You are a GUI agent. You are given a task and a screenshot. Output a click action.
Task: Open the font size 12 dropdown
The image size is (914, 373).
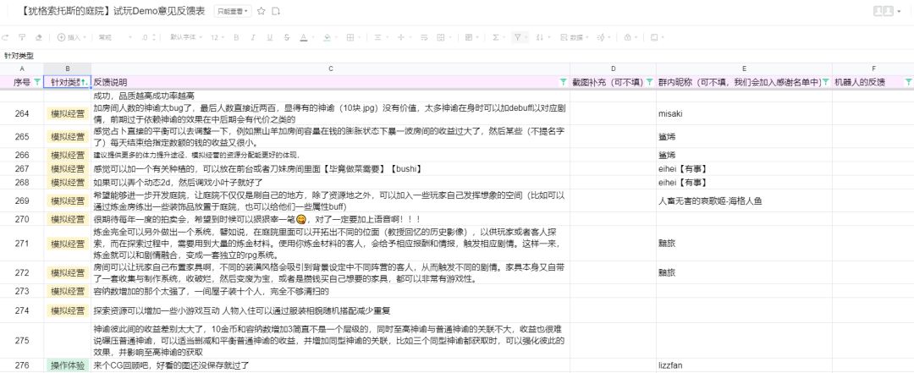click(x=217, y=37)
